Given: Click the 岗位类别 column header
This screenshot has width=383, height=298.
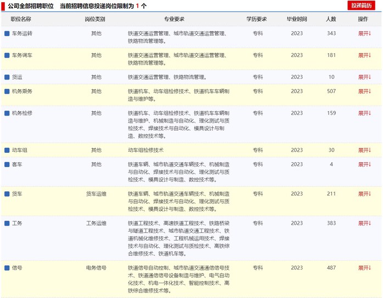Looking at the screenshot, I should coord(95,19).
